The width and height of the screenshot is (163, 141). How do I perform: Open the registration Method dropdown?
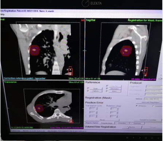pyautogui.click(x=153, y=99)
